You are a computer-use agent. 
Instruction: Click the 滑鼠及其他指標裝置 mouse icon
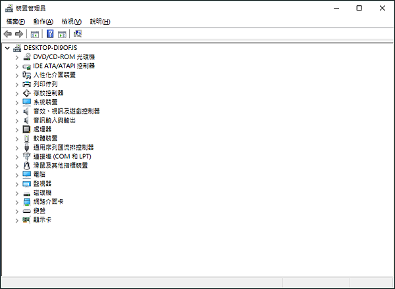click(x=27, y=166)
